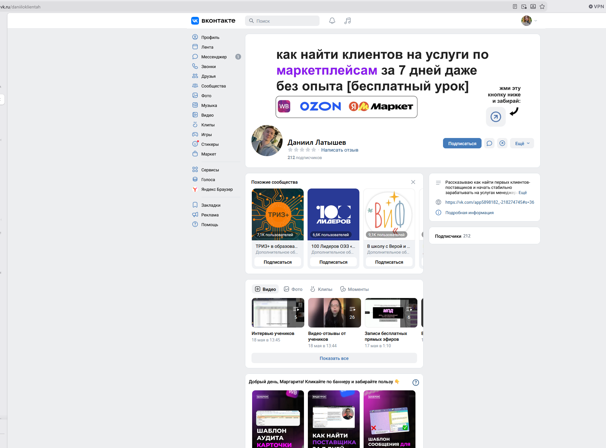
Task: Close the Похожие сообщества block
Action: (413, 182)
